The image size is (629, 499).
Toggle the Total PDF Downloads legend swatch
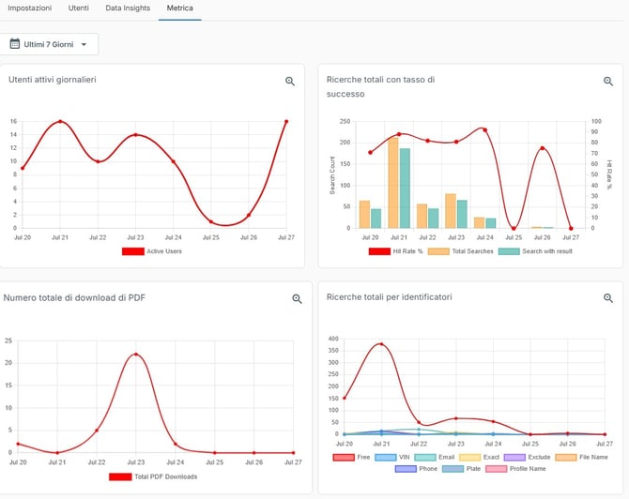coord(120,476)
